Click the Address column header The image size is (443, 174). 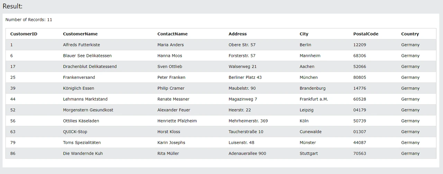coord(238,34)
